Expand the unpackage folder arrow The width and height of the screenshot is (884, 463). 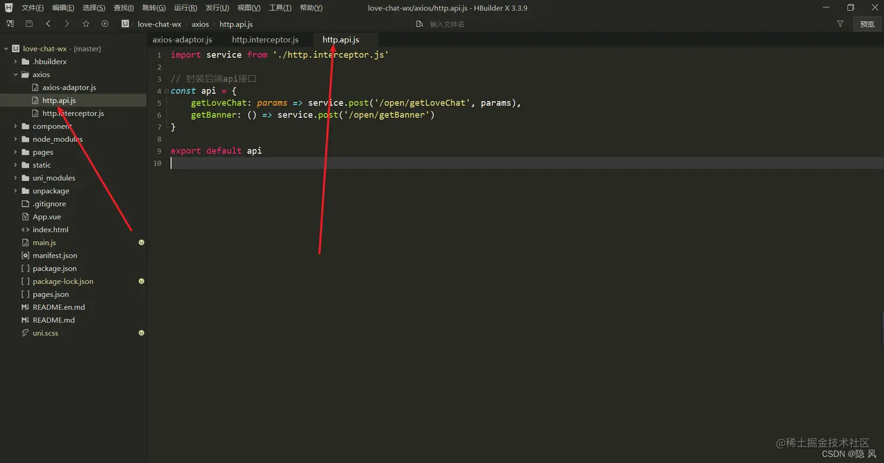pos(16,190)
